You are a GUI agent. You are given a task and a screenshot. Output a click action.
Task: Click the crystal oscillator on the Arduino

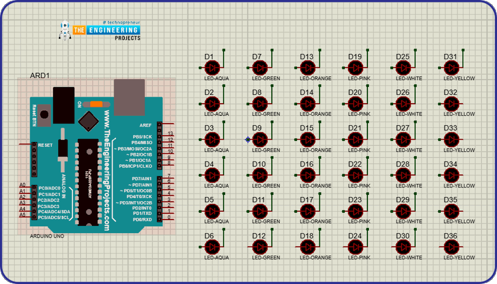(x=88, y=122)
